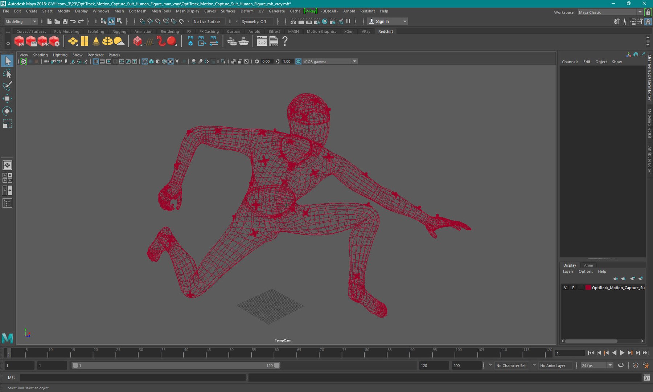Pick the Rotate tool
Image resolution: width=653 pixels, height=392 pixels.
(7, 111)
